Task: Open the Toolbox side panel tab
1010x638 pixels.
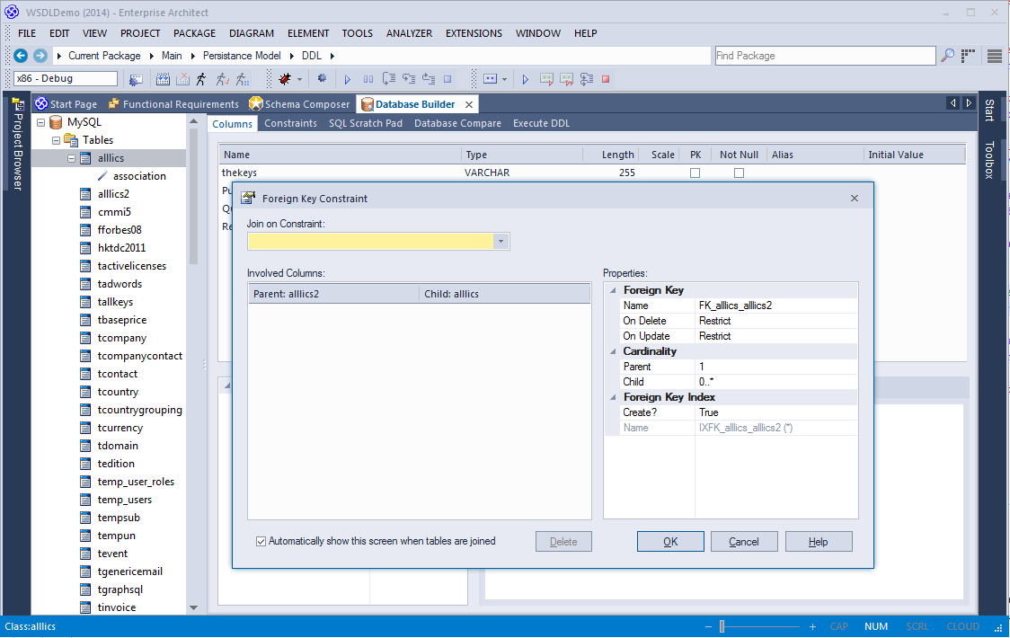Action: [989, 160]
